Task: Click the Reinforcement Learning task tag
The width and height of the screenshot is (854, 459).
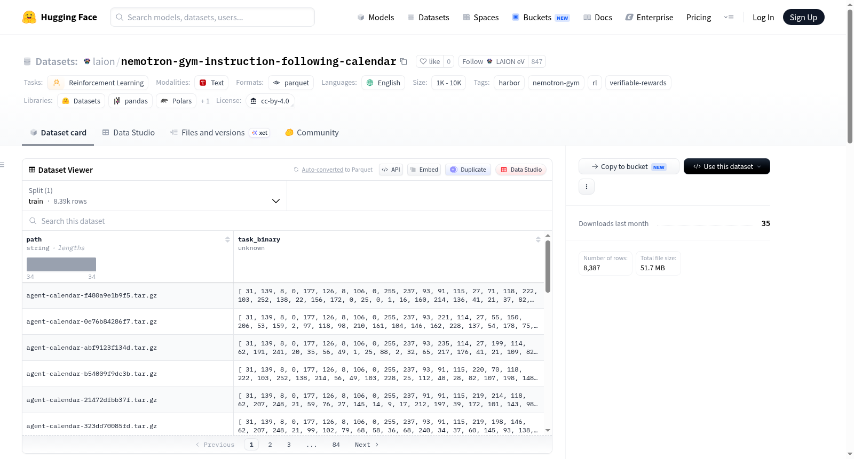Action: [98, 83]
